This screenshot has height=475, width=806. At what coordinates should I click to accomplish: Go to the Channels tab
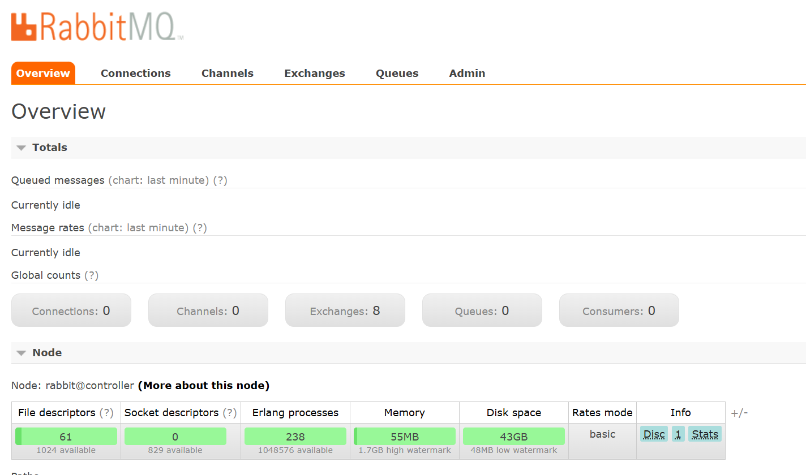(x=228, y=73)
